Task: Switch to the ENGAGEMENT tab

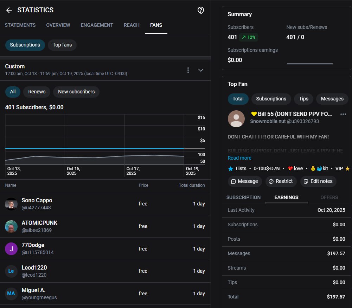Action: tap(97, 25)
